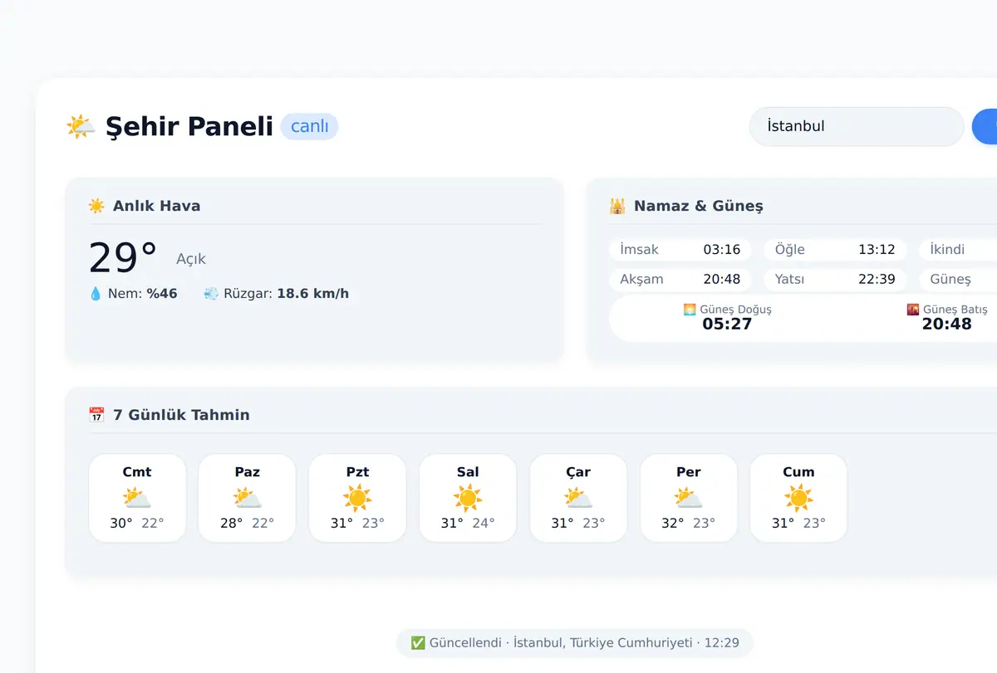This screenshot has height=673, width=997.
Task: Click the green checkmark in the Güncellendi status
Action: click(418, 643)
